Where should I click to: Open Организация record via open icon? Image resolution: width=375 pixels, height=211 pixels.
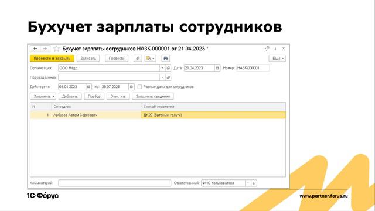[168, 68]
